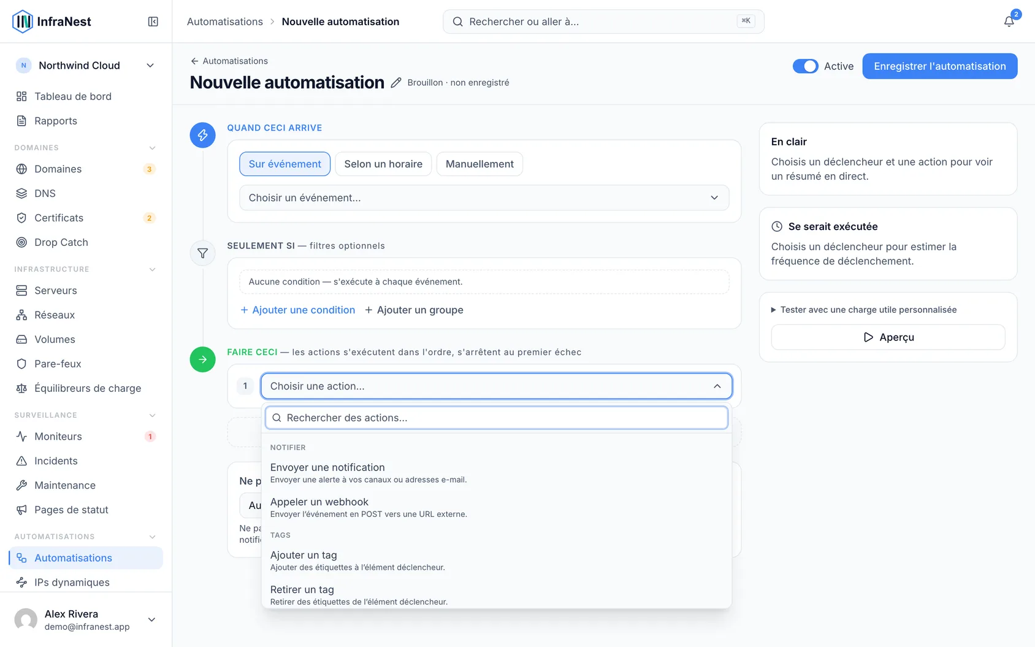Select the Selon un horaire trigger type

[x=383, y=164]
